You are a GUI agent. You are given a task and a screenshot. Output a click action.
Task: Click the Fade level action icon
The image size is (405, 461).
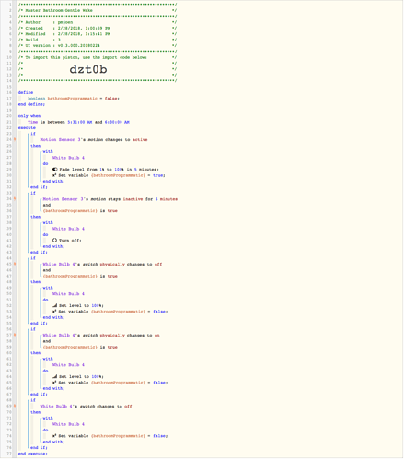pyautogui.click(x=55, y=170)
